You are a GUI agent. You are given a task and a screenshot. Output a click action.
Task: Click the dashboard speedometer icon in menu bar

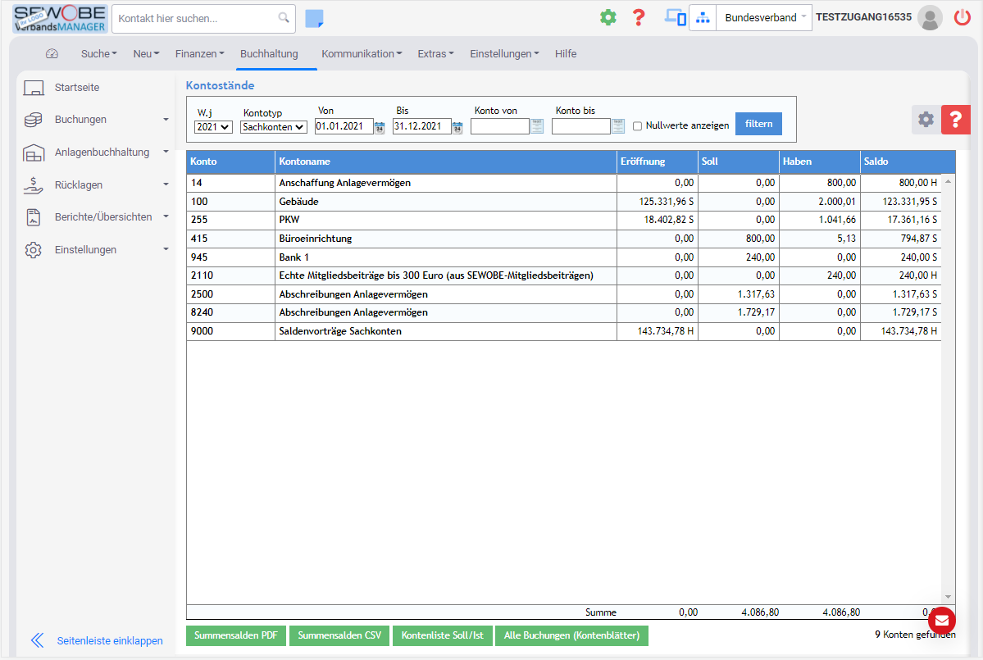pyautogui.click(x=52, y=54)
